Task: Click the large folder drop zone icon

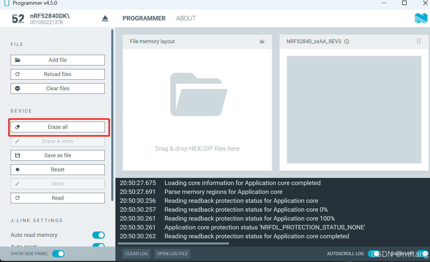Action: pyautogui.click(x=199, y=94)
